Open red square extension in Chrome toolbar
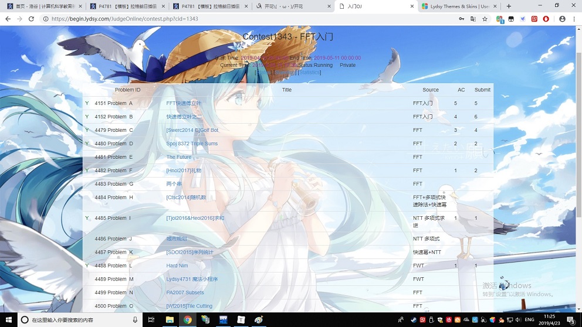 [534, 19]
